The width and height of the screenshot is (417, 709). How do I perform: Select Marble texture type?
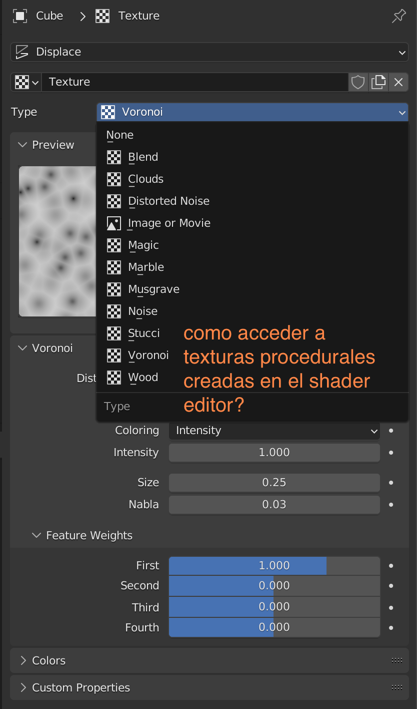[252, 267]
